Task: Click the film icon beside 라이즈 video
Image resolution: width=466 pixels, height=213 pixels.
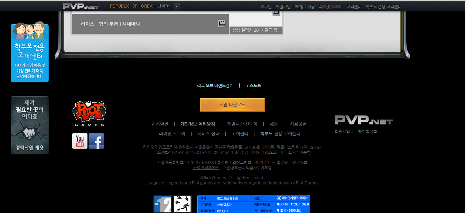Action: tap(222, 23)
